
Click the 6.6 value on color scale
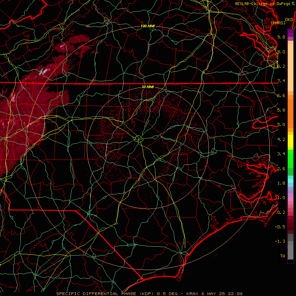click(281, 95)
